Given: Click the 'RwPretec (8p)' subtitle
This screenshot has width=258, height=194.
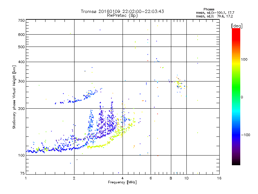Looking at the screenshot, I should pos(122,16).
